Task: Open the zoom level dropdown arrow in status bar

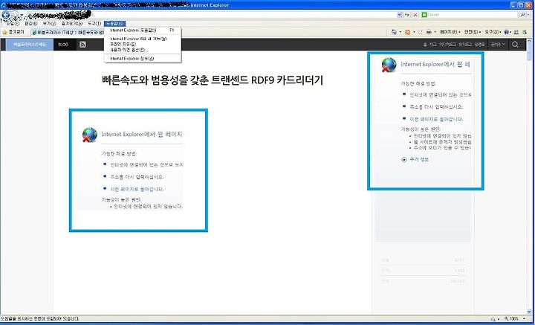Action: click(x=524, y=318)
